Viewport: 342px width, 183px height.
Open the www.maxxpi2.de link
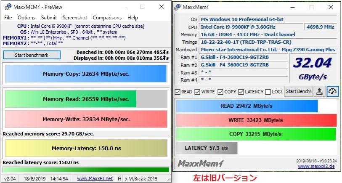[317, 167]
